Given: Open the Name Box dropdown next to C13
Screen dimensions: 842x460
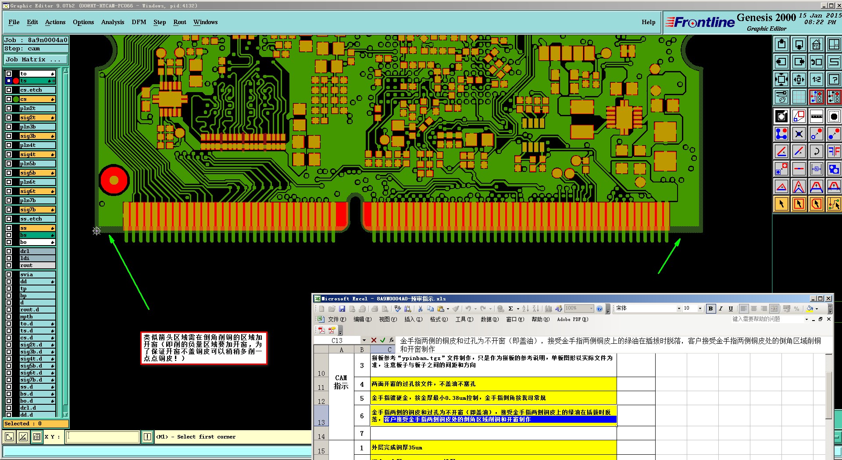Looking at the screenshot, I should click(364, 340).
